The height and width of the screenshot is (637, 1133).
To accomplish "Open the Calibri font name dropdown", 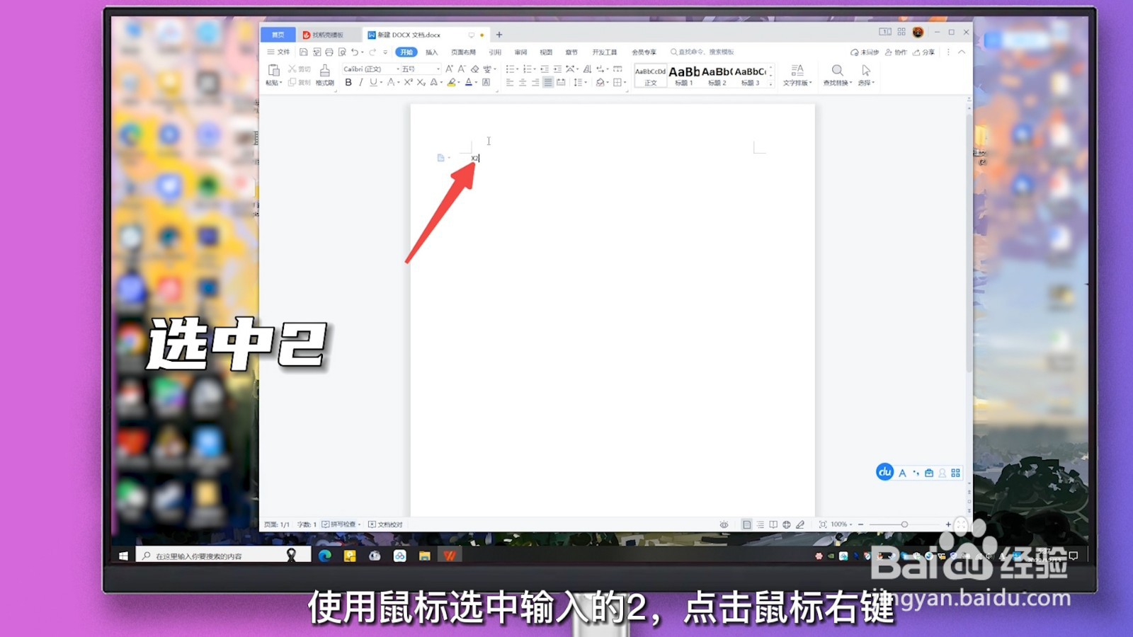I will click(x=397, y=69).
